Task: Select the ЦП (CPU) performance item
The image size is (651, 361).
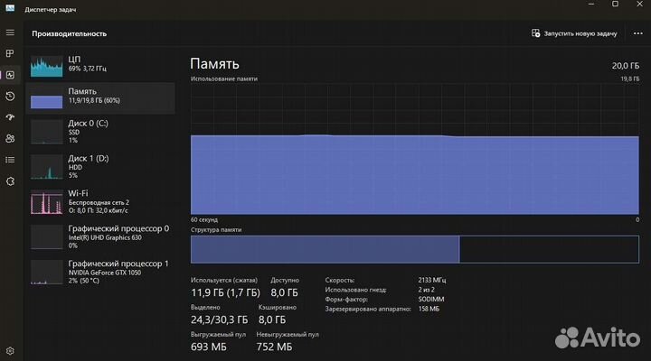Action: pos(99,65)
